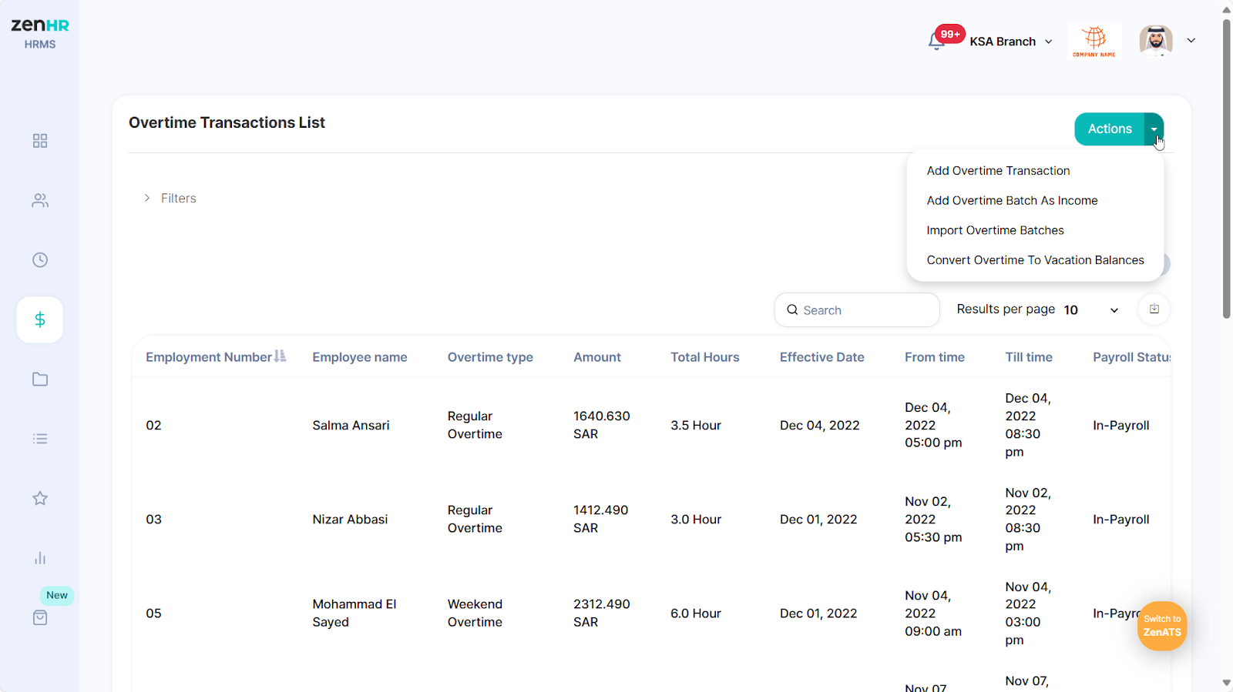1233x692 pixels.
Task: Click amount 2312.490 SAR
Action: click(602, 613)
